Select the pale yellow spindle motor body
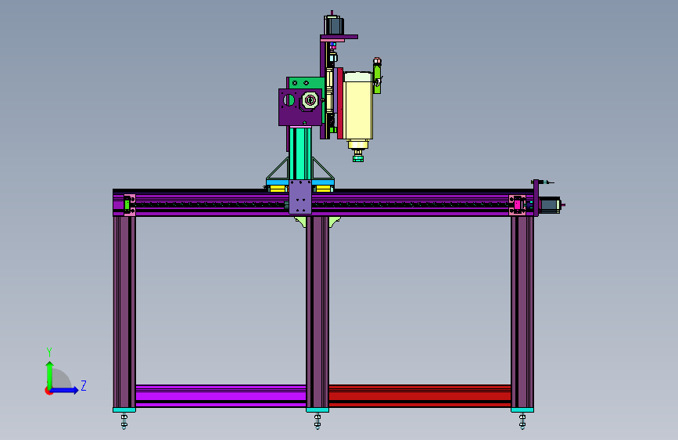 [357, 110]
